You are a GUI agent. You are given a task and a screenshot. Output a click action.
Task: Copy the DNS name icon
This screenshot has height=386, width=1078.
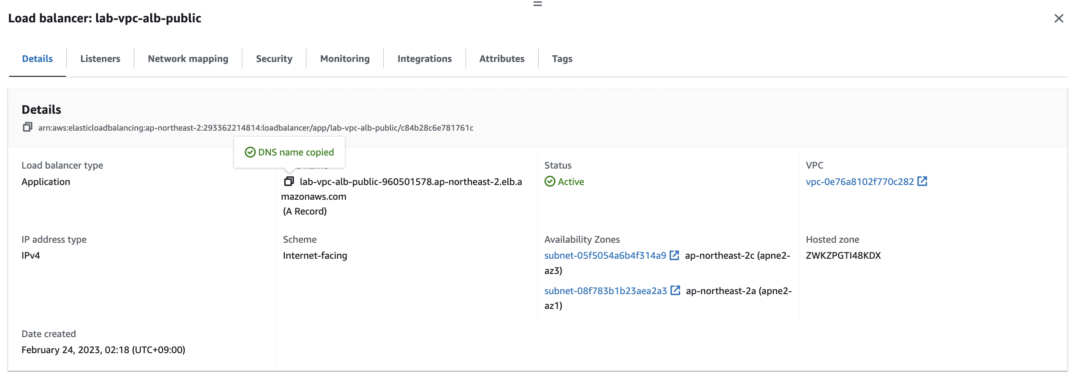pos(289,181)
